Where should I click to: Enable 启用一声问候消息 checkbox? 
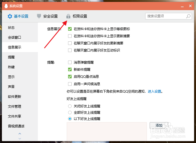(70, 84)
